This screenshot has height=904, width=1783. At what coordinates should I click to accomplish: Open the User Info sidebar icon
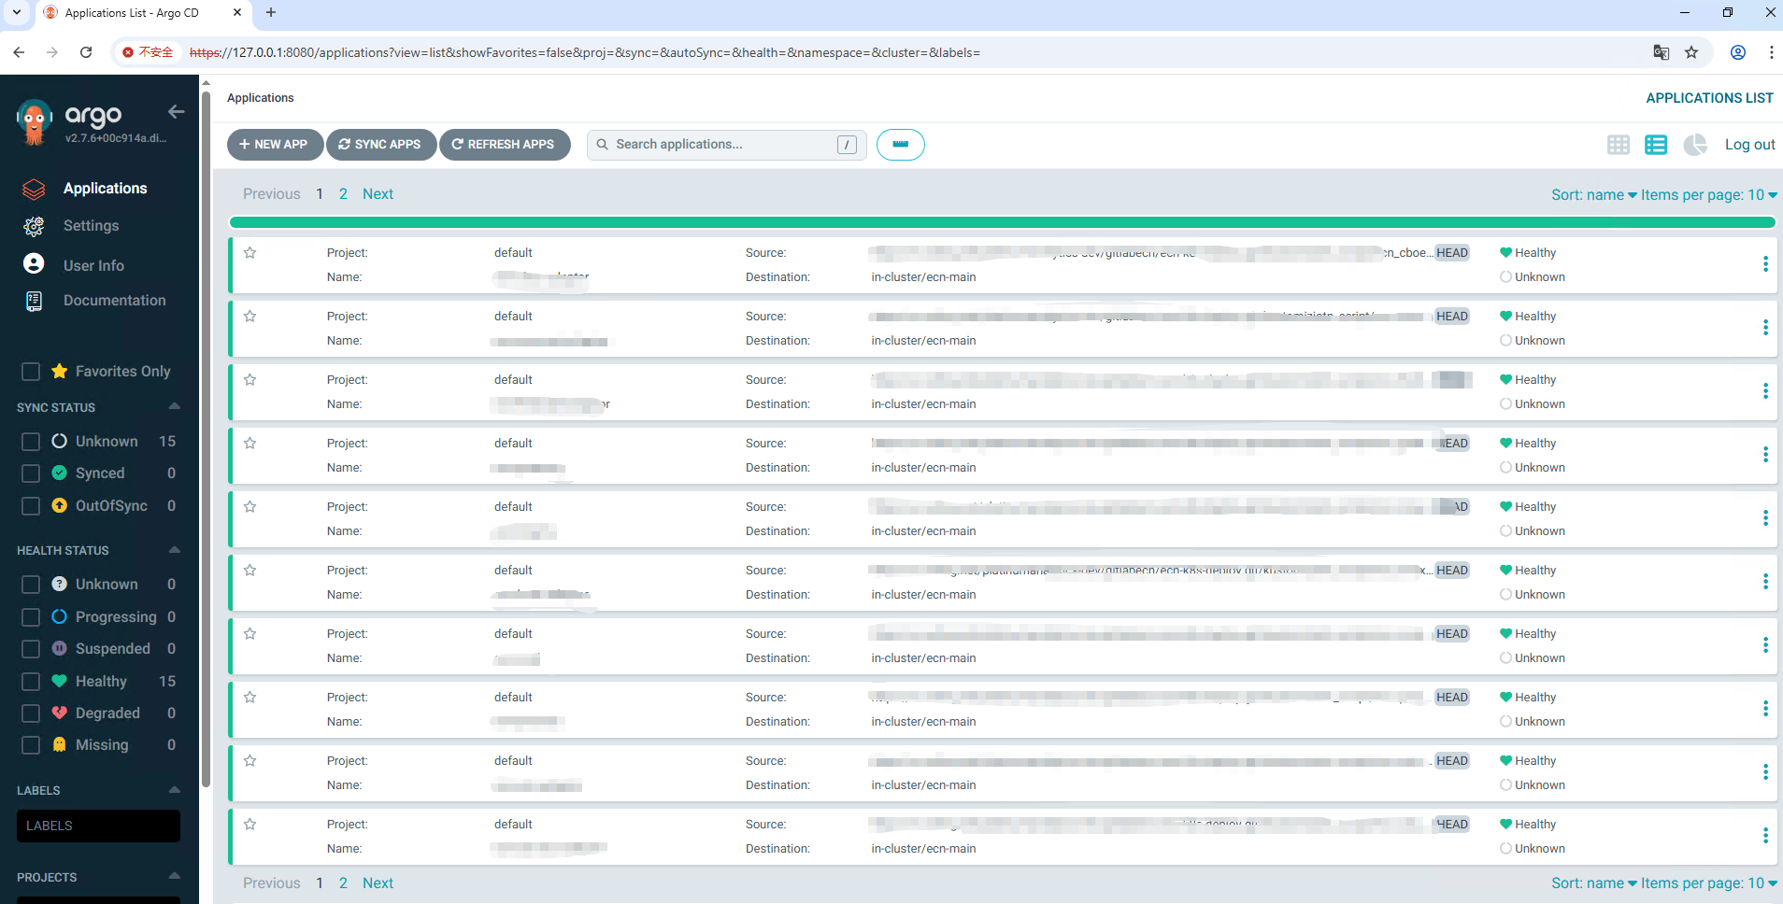[34, 264]
